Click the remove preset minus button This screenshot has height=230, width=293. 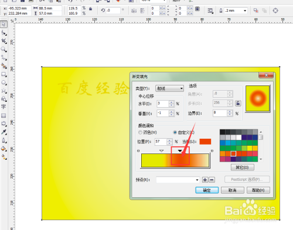click(212, 180)
